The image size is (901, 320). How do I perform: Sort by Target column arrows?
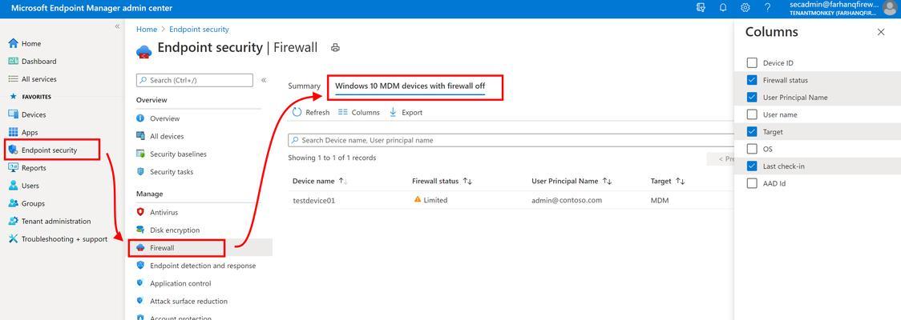(680, 182)
